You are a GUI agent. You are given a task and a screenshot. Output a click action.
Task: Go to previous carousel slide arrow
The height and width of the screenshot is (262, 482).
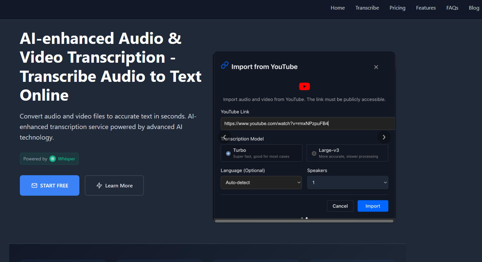coord(225,137)
